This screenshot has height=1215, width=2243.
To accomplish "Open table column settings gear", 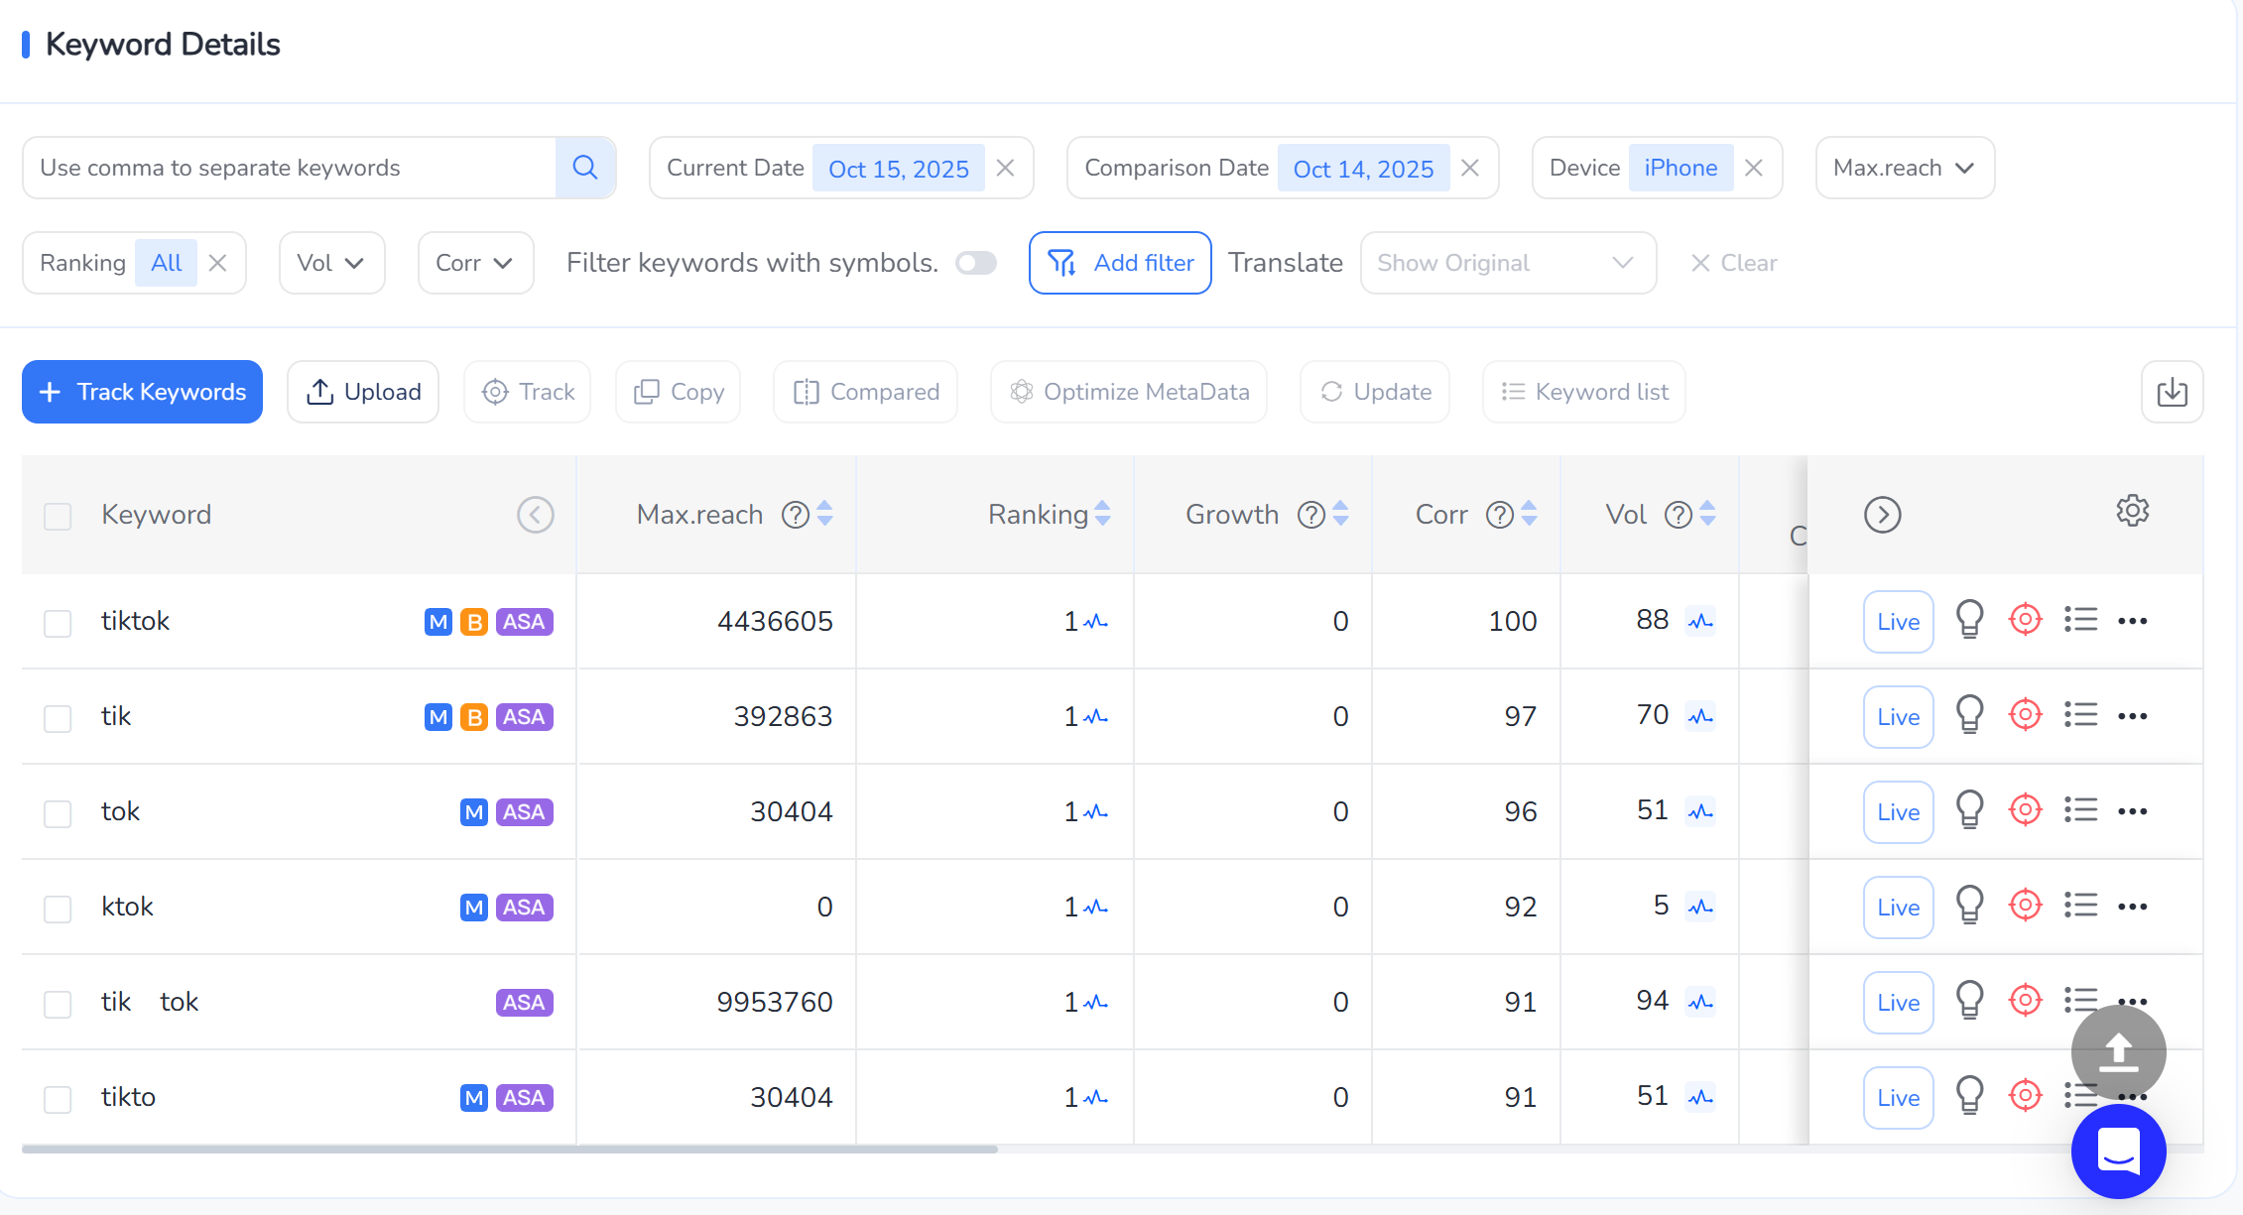I will click(2132, 512).
